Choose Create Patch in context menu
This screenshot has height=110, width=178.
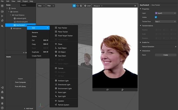coord(38,56)
